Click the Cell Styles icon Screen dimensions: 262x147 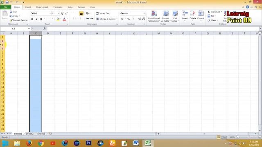175,13
